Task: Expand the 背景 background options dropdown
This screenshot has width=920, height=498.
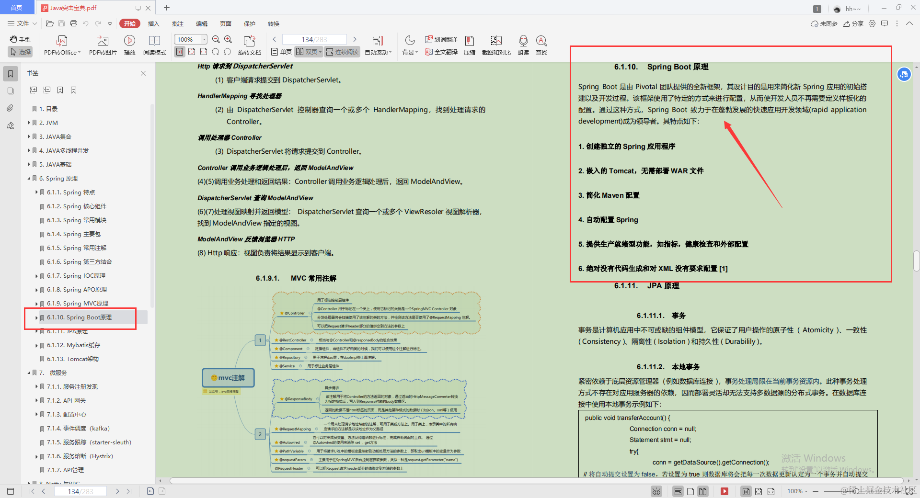Action: click(x=410, y=52)
